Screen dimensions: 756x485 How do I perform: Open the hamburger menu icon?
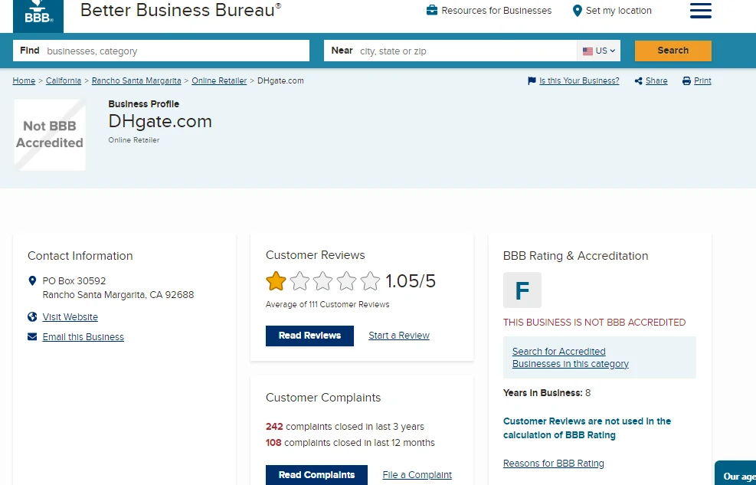tap(701, 11)
